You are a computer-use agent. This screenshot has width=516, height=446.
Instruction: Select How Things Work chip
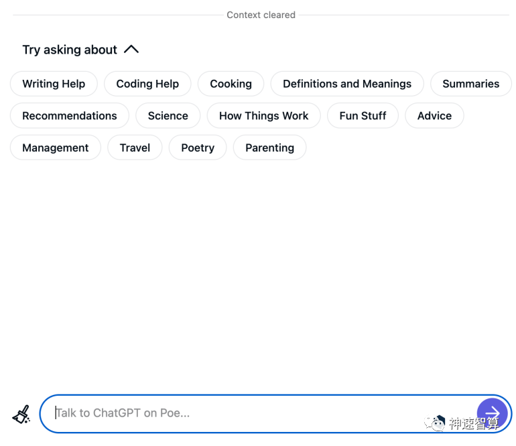click(263, 115)
